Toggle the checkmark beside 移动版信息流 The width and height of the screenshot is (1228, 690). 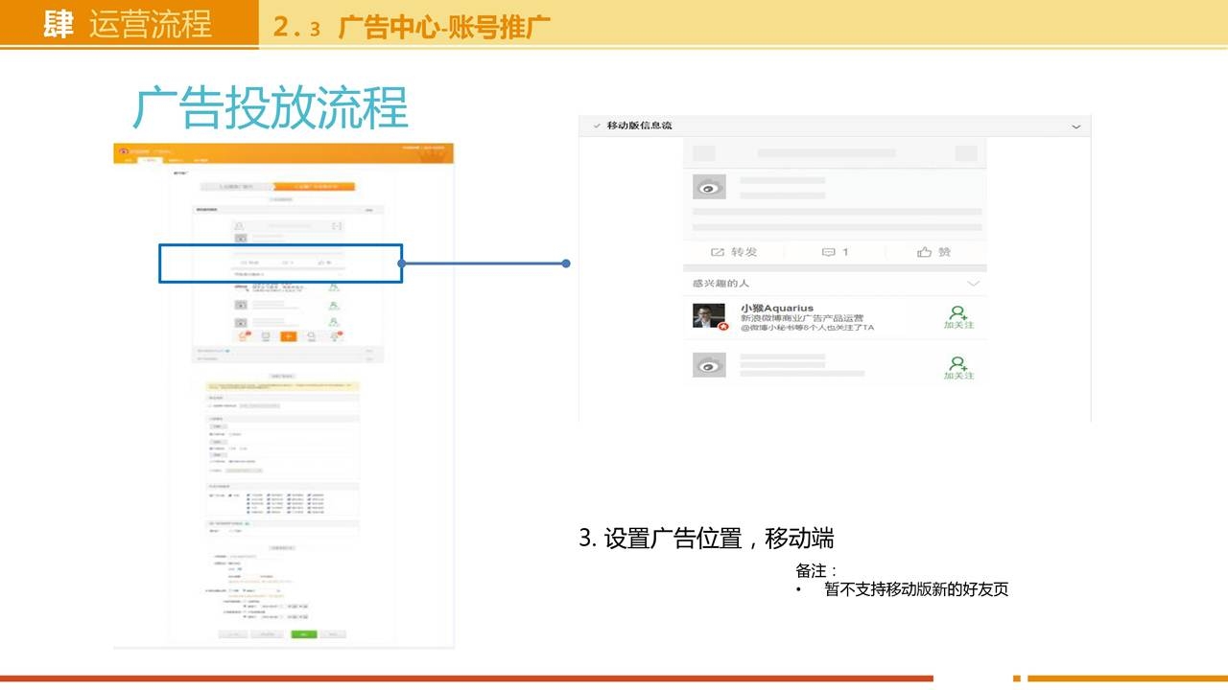click(596, 126)
